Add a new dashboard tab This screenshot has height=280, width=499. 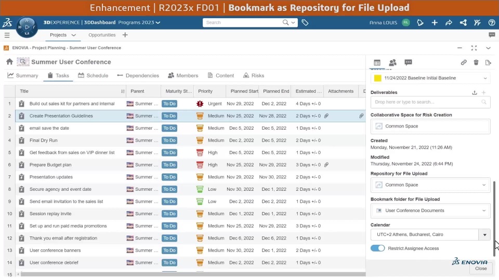(125, 35)
